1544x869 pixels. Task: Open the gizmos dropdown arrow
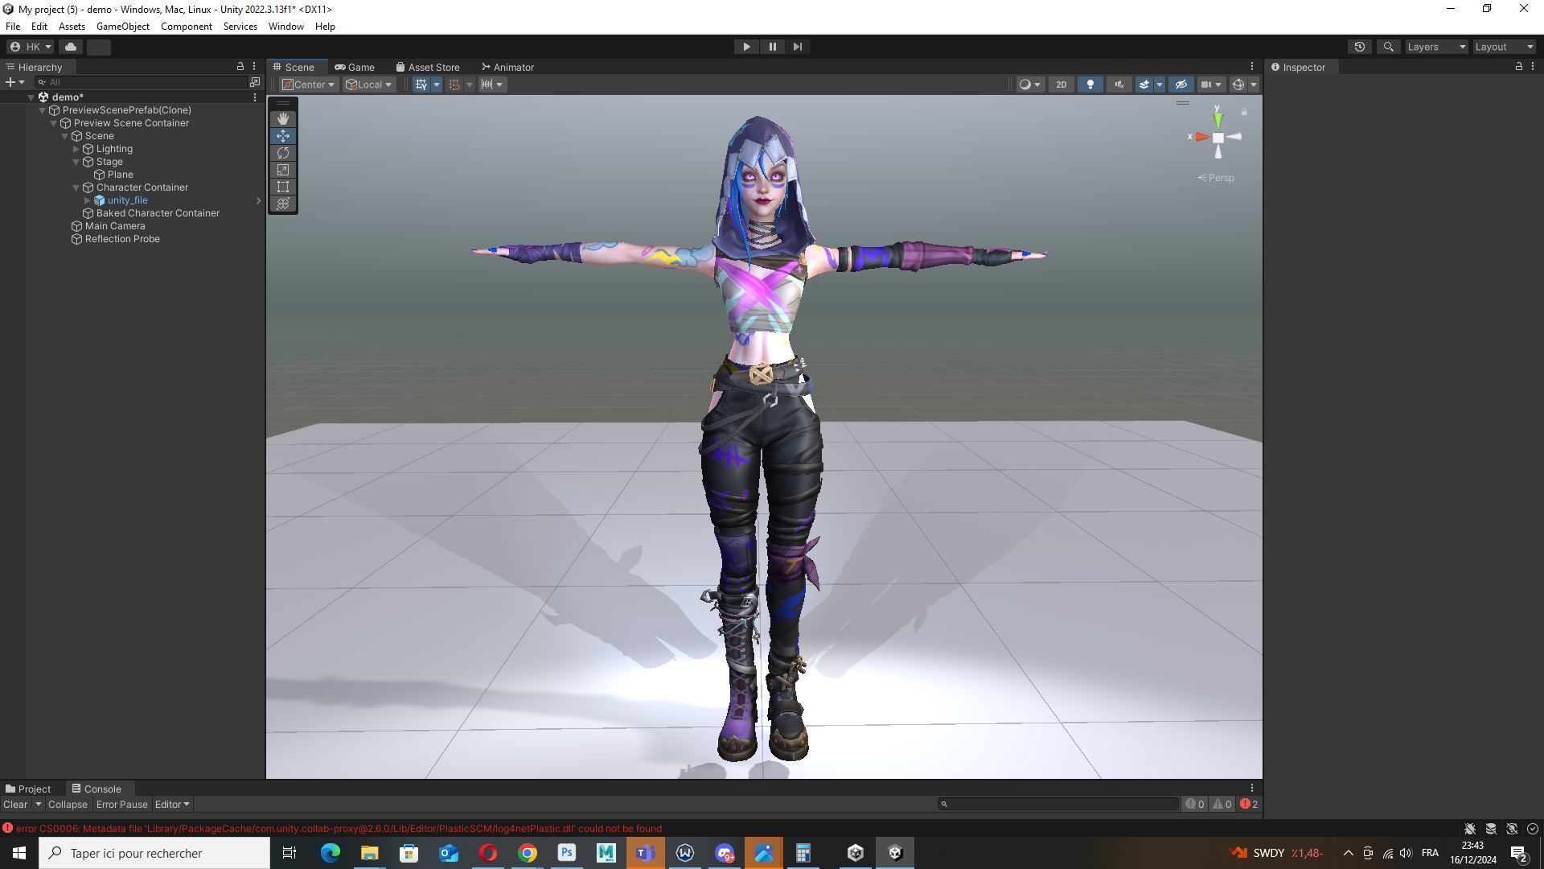tap(1254, 84)
